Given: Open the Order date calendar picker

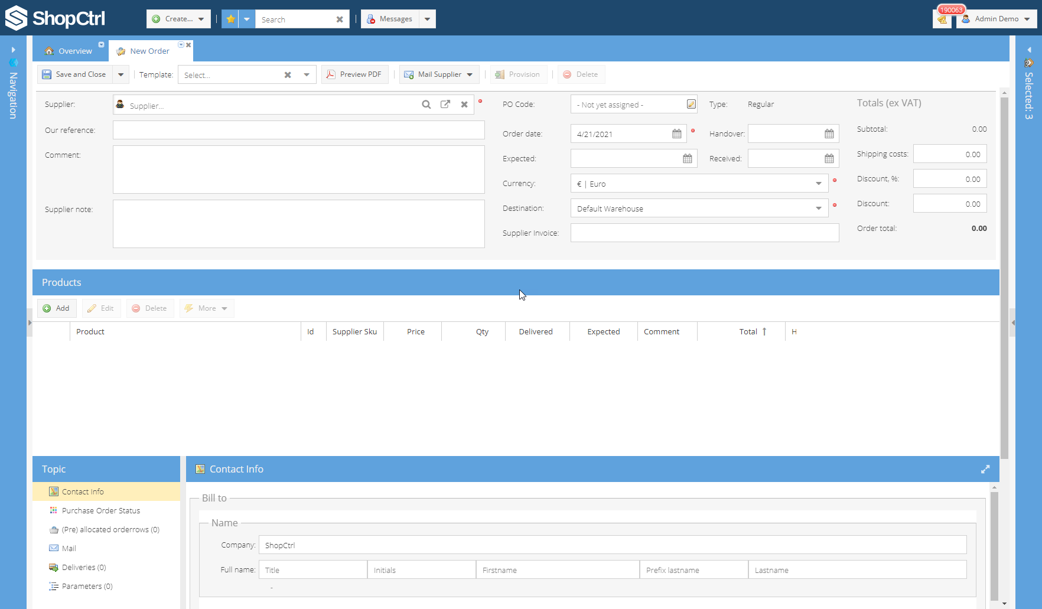Looking at the screenshot, I should [677, 134].
